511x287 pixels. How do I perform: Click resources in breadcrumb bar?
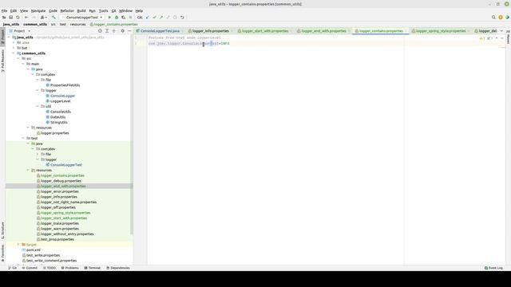(x=78, y=25)
